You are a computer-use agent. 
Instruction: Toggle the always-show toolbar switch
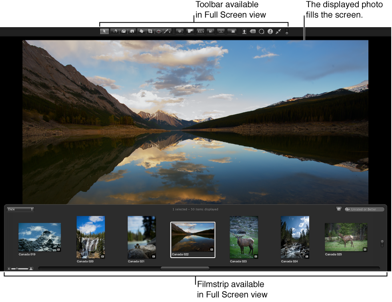point(287,32)
